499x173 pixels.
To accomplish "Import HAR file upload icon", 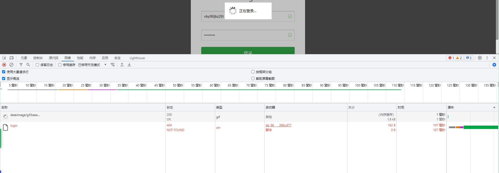I will (122, 65).
